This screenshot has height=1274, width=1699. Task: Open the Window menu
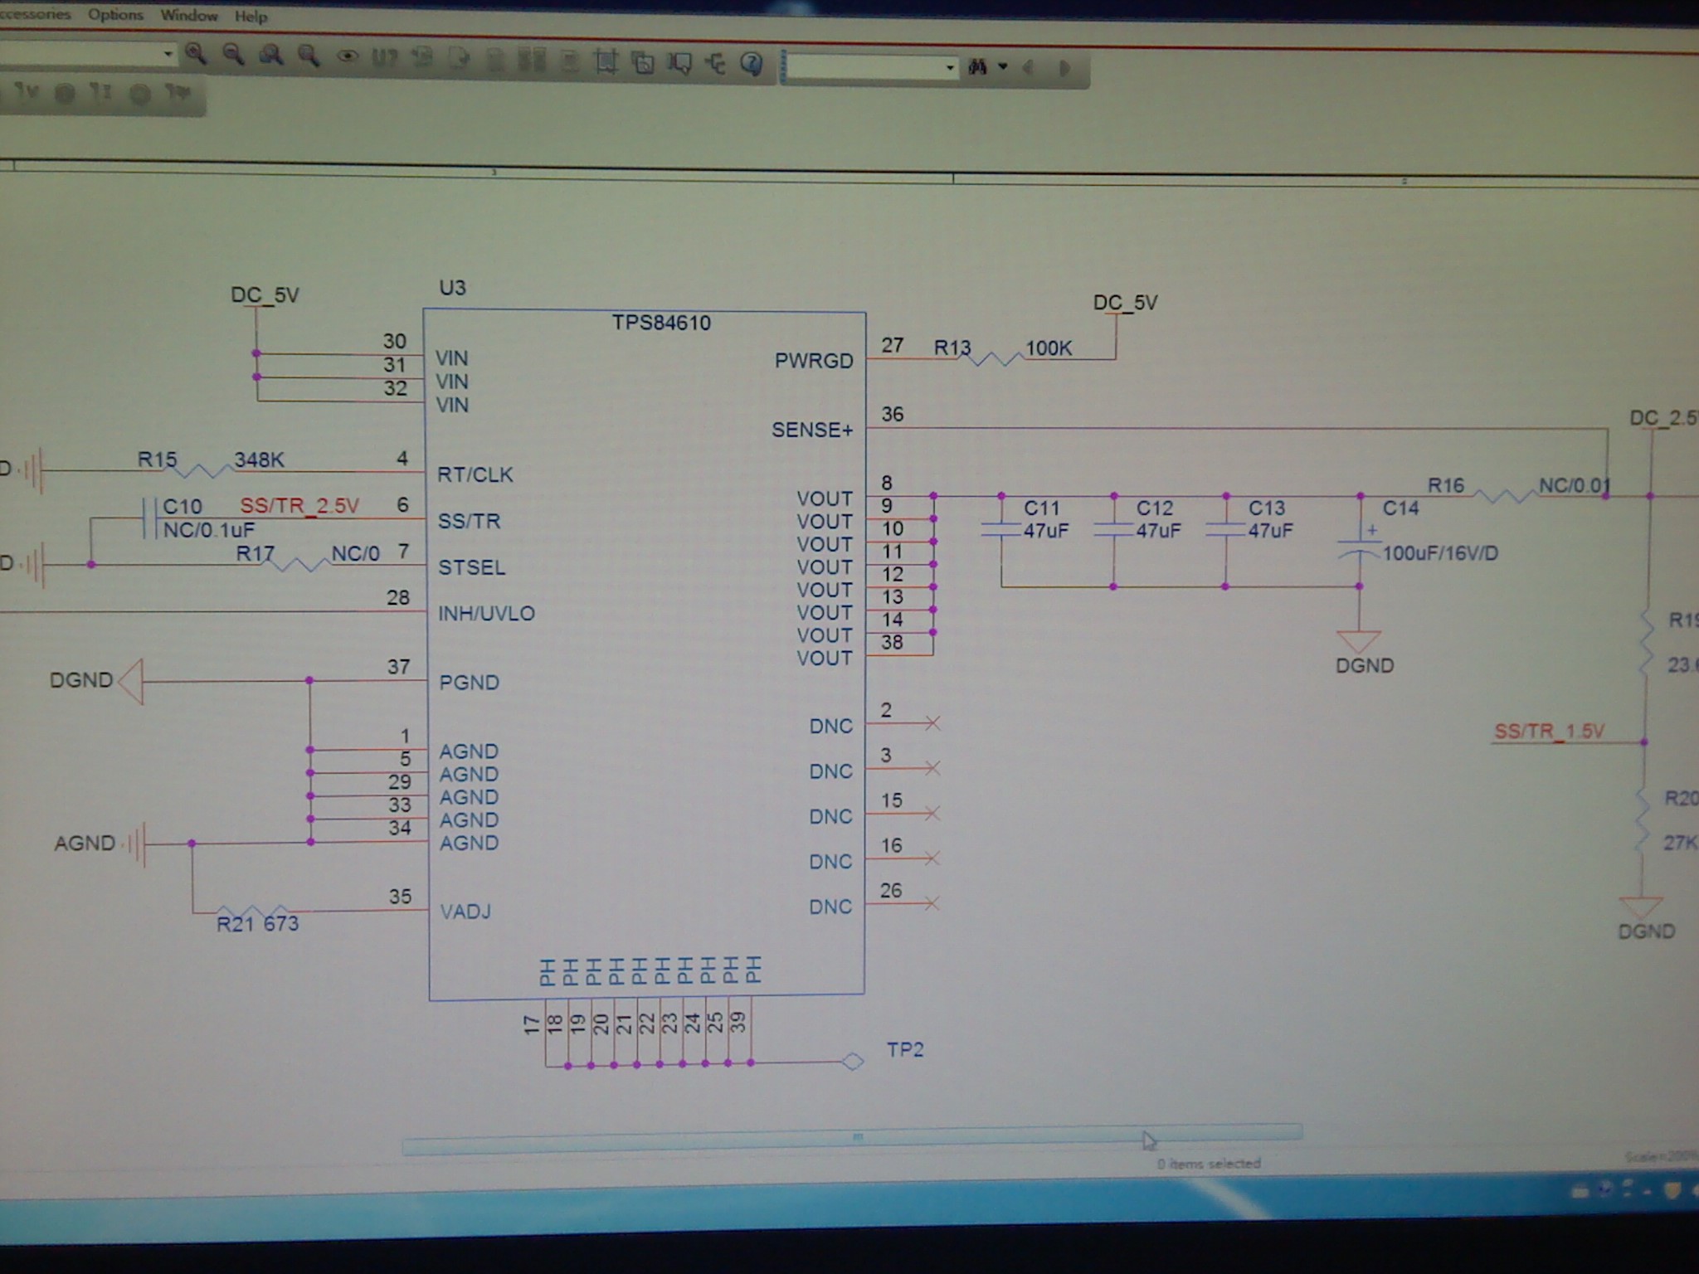(x=189, y=16)
